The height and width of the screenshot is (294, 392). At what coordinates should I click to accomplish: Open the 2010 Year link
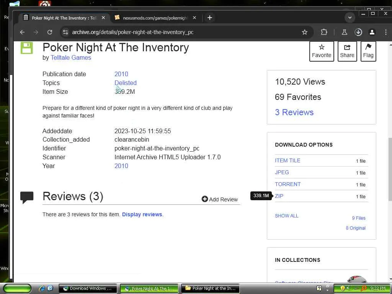[121, 166]
